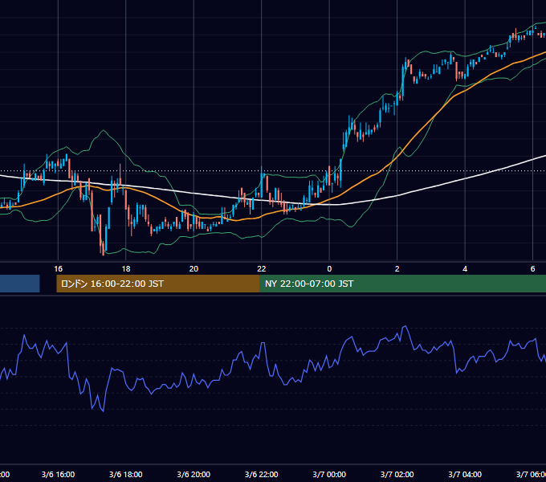Click the 3/7 02:00 date label

pos(397,475)
